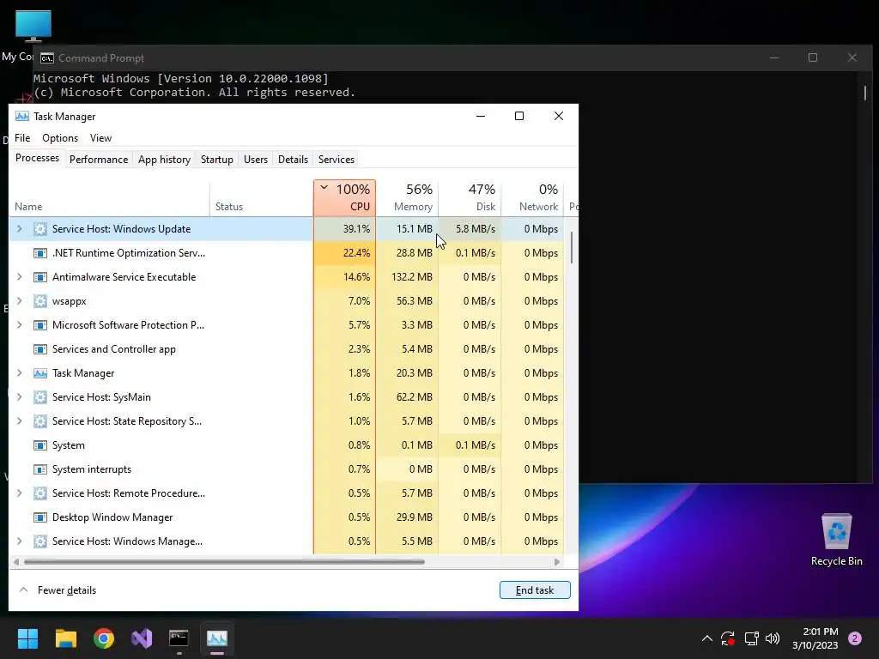The width and height of the screenshot is (879, 659).
Task: Open the Options menu
Action: click(x=60, y=138)
